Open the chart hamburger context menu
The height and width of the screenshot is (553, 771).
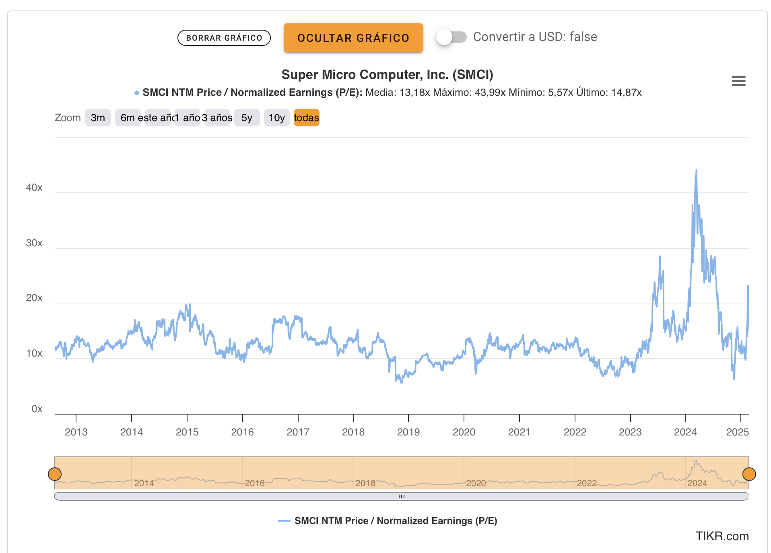click(x=738, y=81)
